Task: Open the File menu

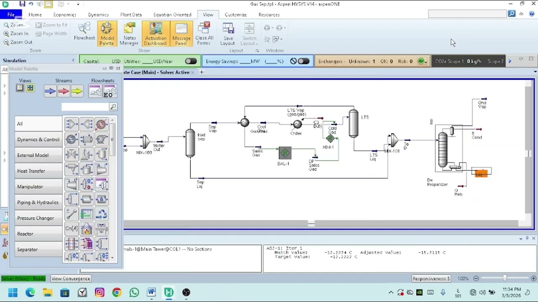Action: [x=11, y=15]
